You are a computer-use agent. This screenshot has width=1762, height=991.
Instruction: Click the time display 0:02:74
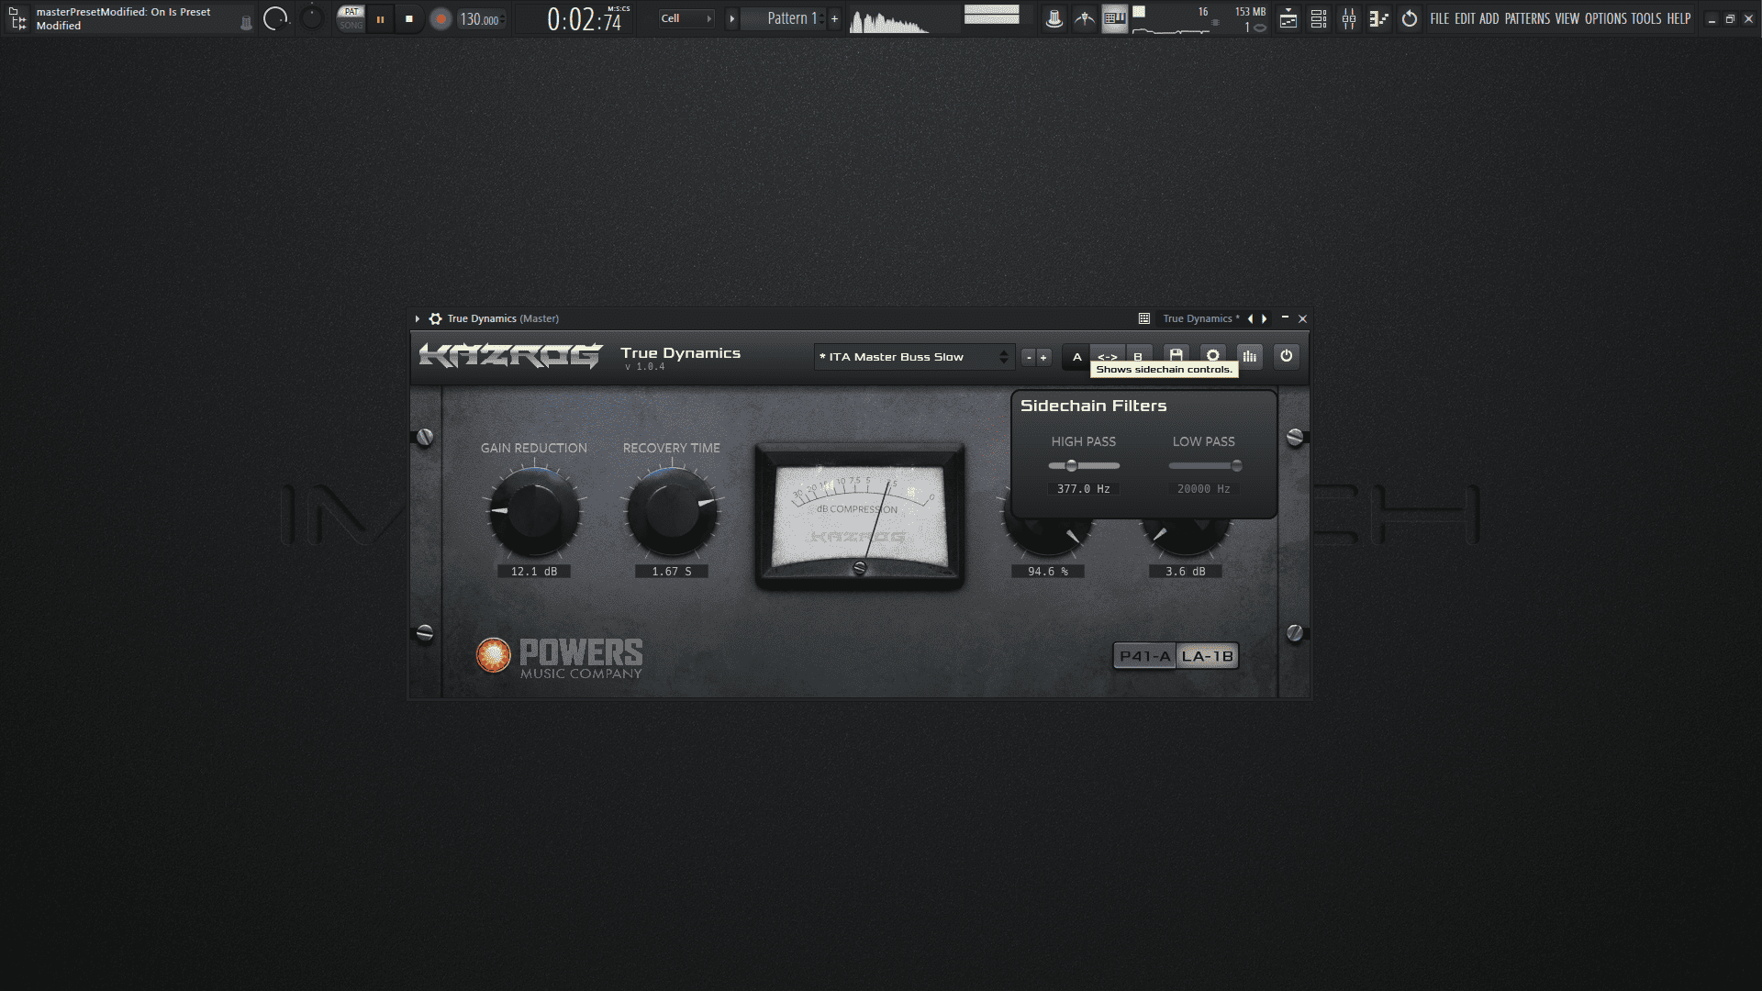click(x=585, y=19)
